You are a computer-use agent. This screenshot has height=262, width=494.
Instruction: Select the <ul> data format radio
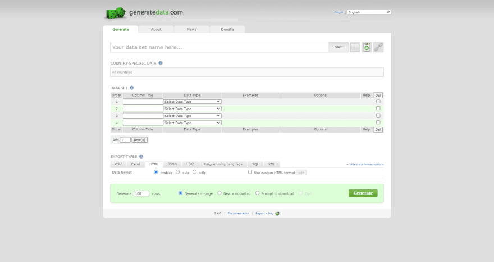[x=178, y=172]
